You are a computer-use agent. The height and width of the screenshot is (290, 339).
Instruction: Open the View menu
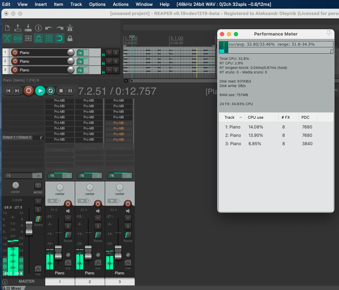click(x=23, y=4)
